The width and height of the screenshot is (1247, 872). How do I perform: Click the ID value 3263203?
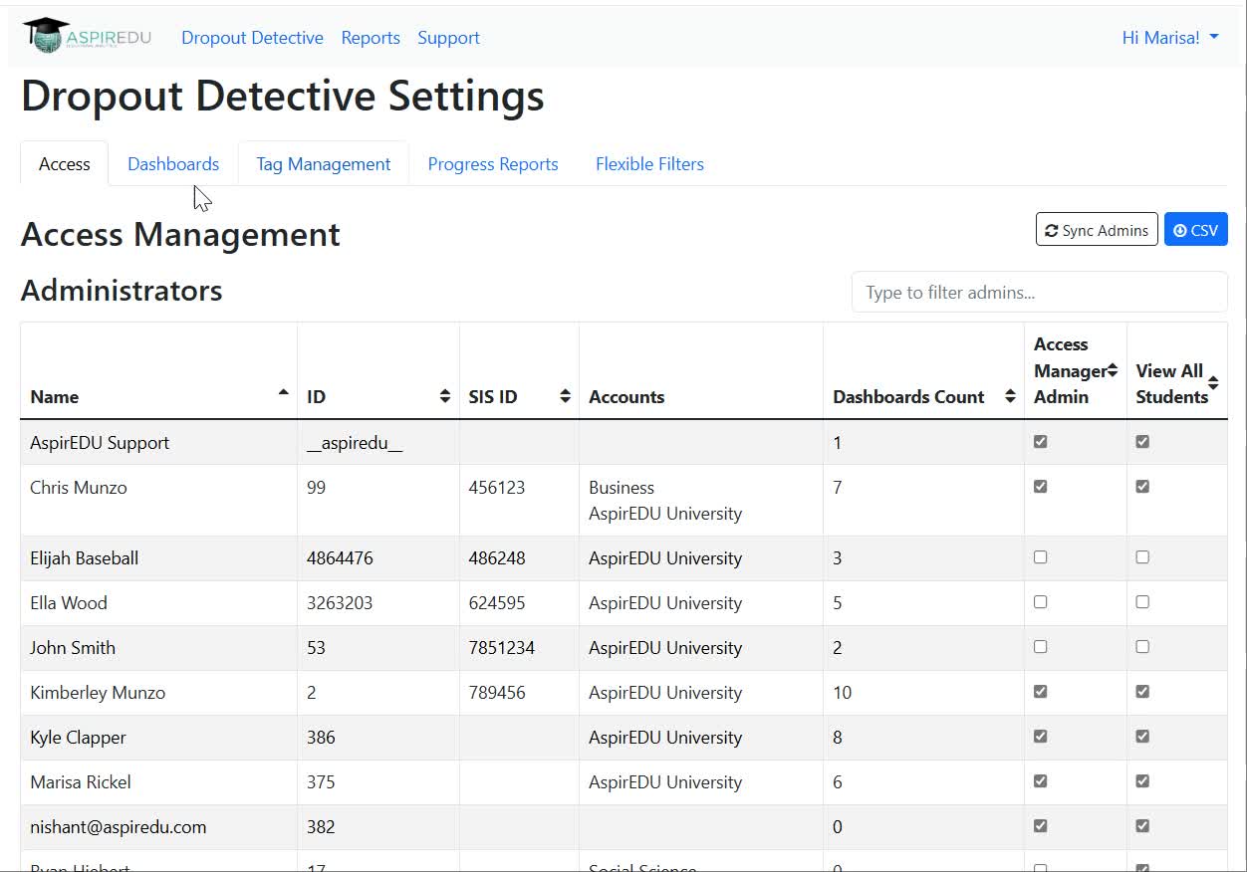pos(340,603)
